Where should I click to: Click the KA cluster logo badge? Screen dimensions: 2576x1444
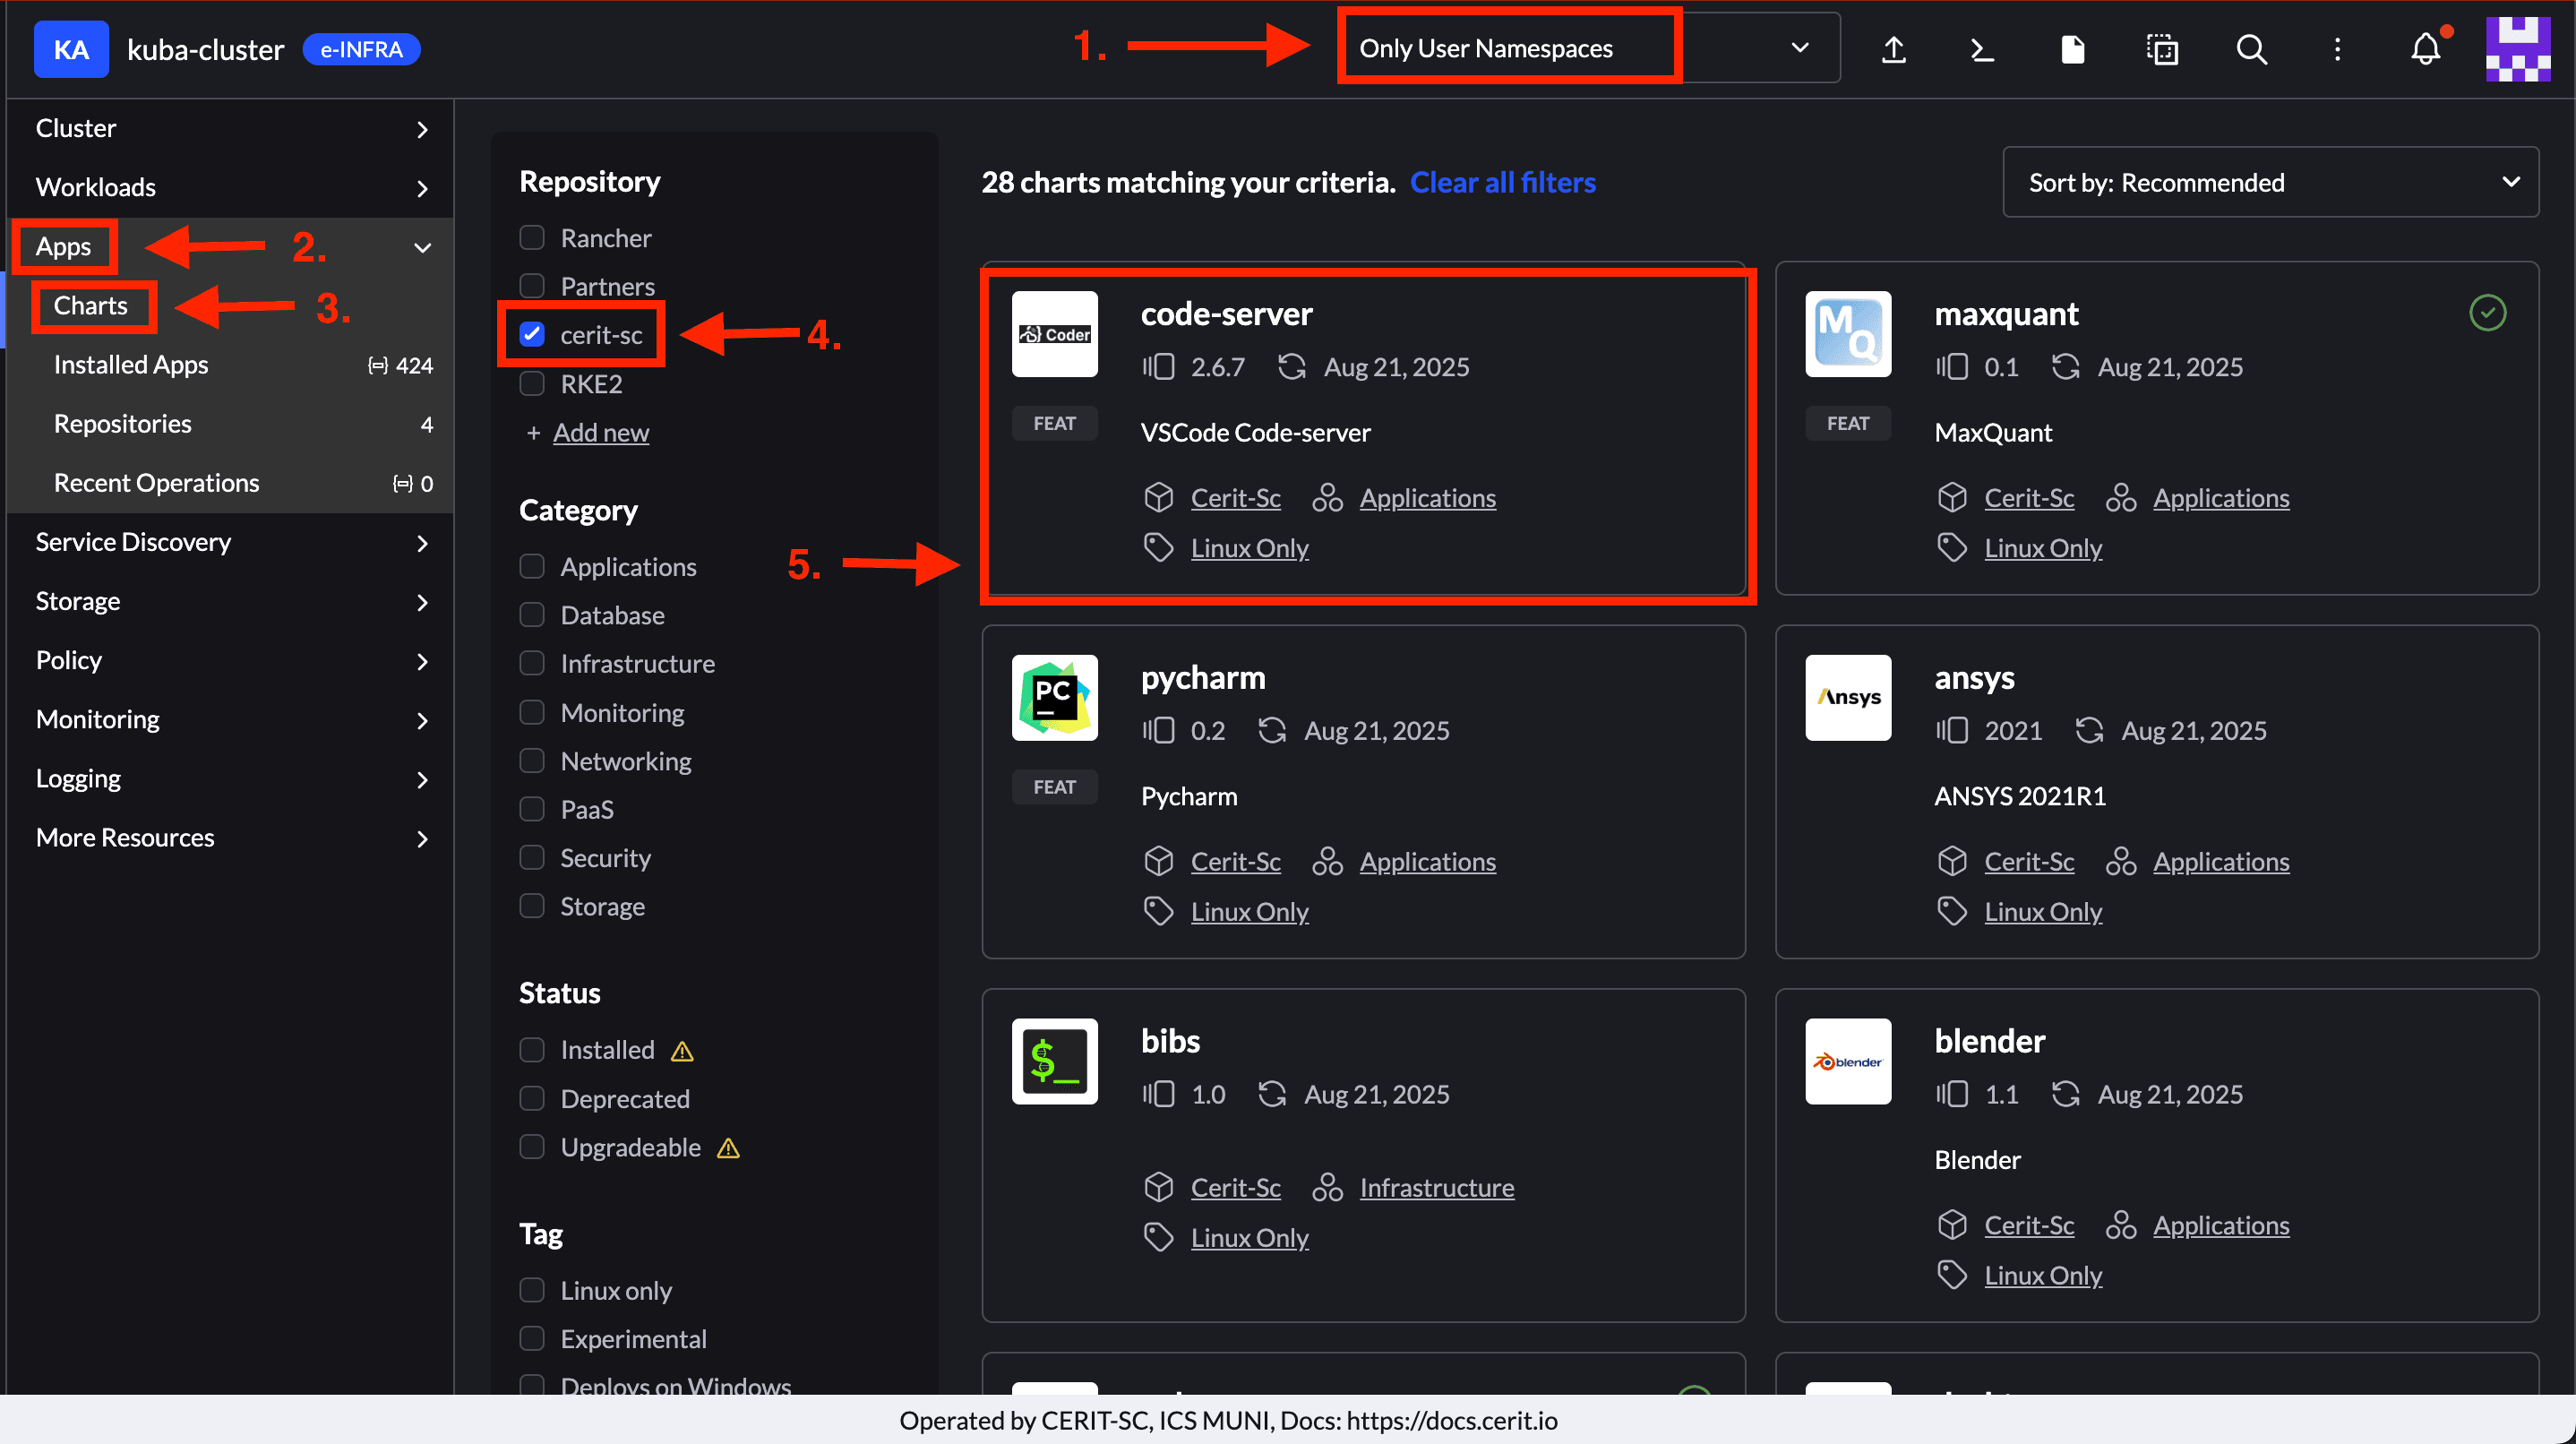coord(70,49)
